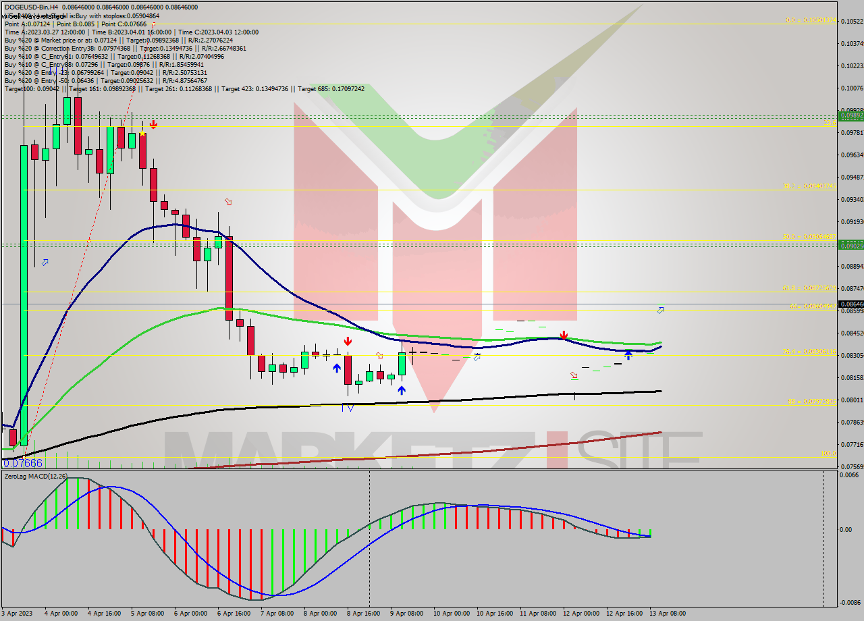The width and height of the screenshot is (864, 621).
Task: Click the red down arrow above the 5 Apr 08:00 candles
Action: 154,124
